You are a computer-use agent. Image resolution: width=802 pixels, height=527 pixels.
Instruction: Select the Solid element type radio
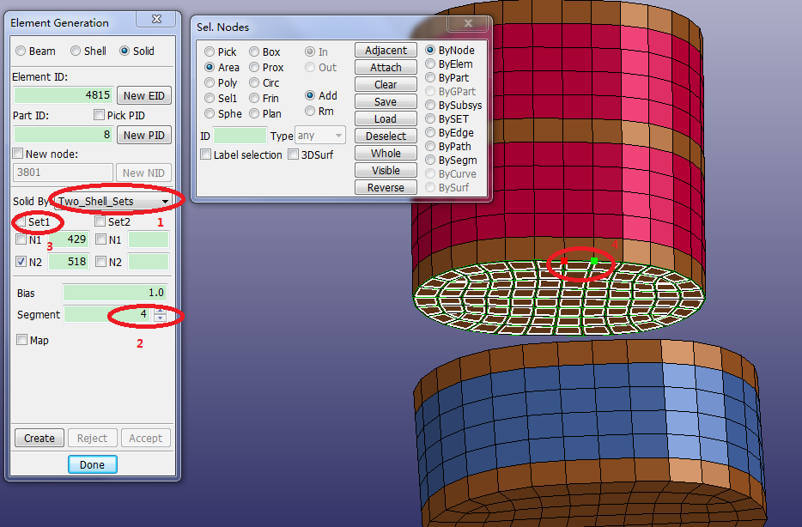tap(125, 51)
